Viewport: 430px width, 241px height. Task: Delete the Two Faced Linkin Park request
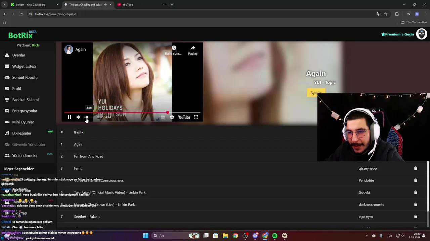[416, 192]
